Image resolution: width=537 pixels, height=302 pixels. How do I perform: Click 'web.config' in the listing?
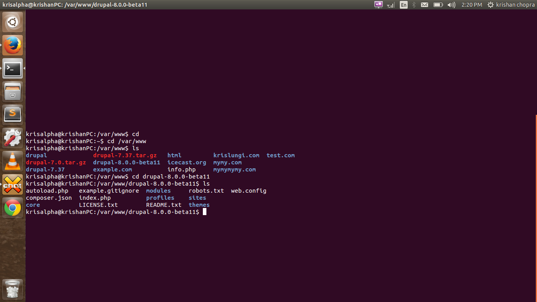click(249, 191)
